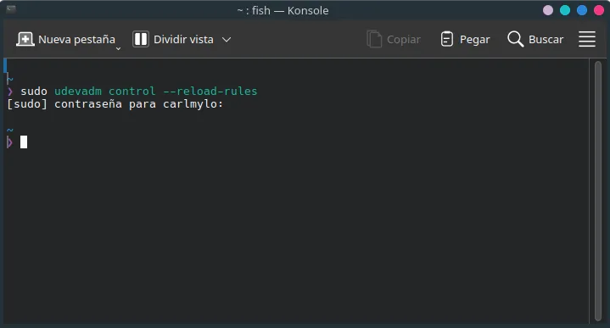Click the 'udevadm' command text
Viewport: 610px width, 328px height.
click(78, 92)
